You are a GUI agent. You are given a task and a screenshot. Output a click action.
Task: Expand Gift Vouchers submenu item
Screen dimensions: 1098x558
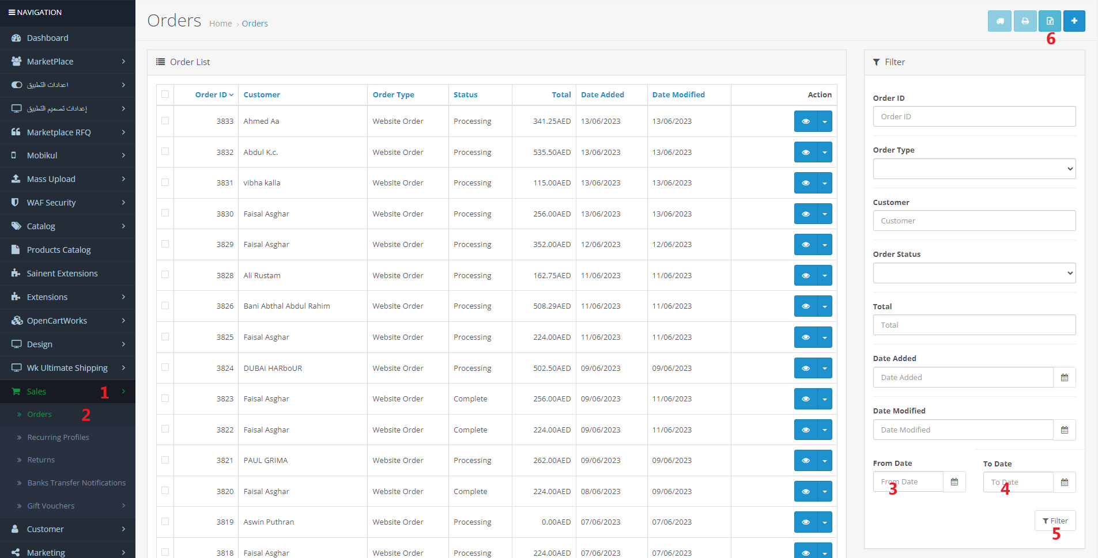coord(67,506)
